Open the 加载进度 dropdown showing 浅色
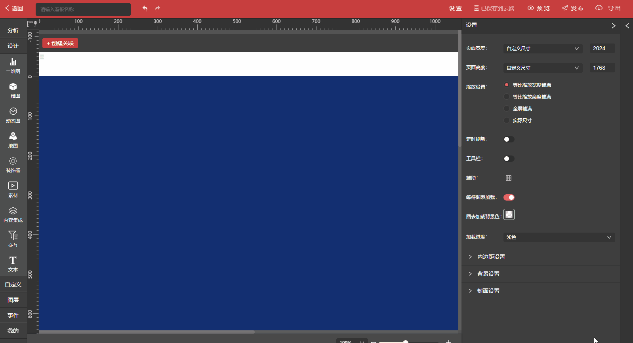Viewport: 633px width, 343px height. (x=559, y=237)
